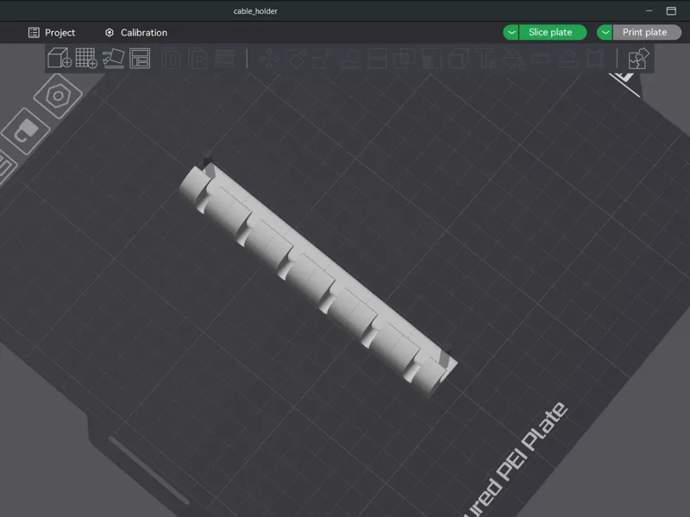
Task: Click the Print plate button
Action: pyautogui.click(x=646, y=32)
